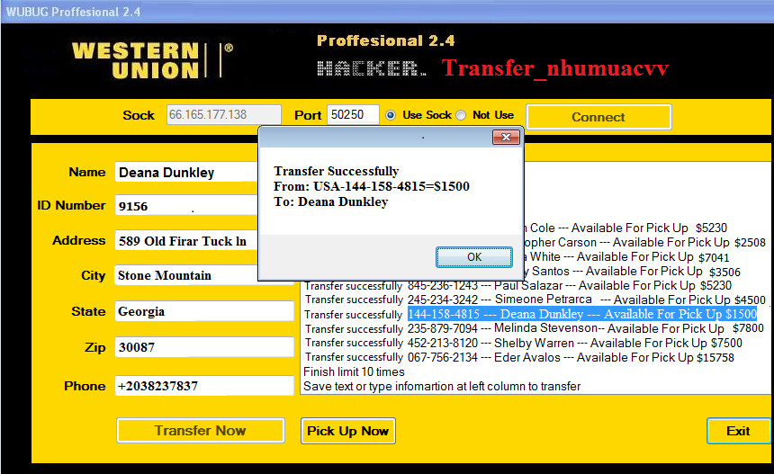Click into the Port field showing 50250
Screen dimensions: 774x474
click(353, 115)
